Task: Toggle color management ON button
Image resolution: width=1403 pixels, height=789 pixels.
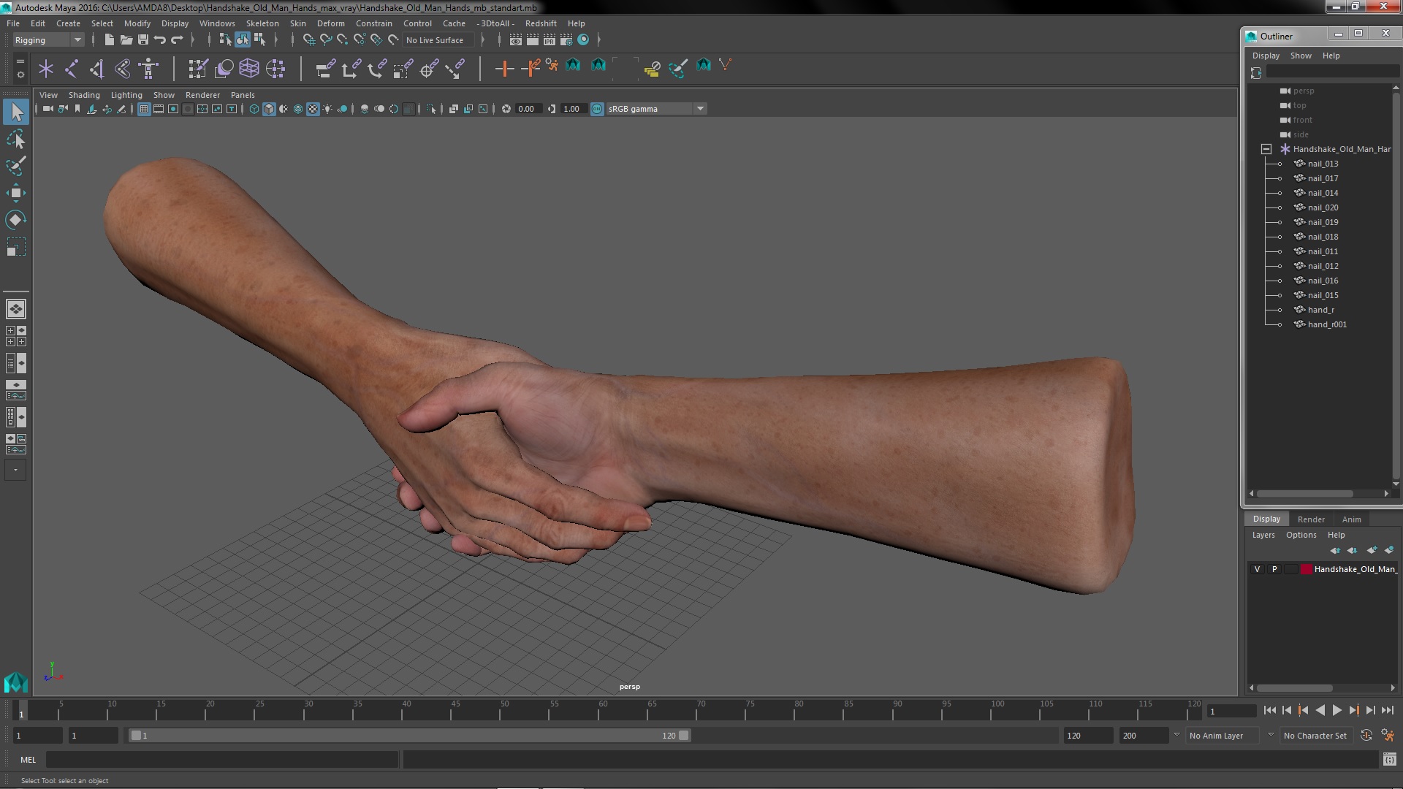Action: pyautogui.click(x=597, y=109)
